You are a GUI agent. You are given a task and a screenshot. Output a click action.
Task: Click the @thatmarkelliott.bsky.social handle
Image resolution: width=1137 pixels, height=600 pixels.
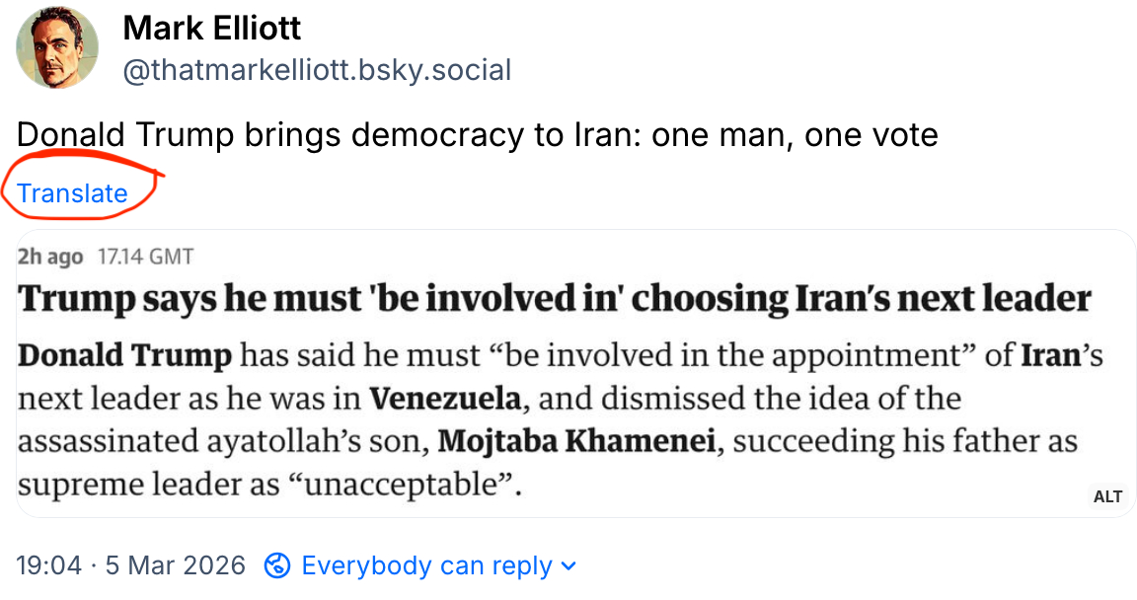(x=316, y=70)
